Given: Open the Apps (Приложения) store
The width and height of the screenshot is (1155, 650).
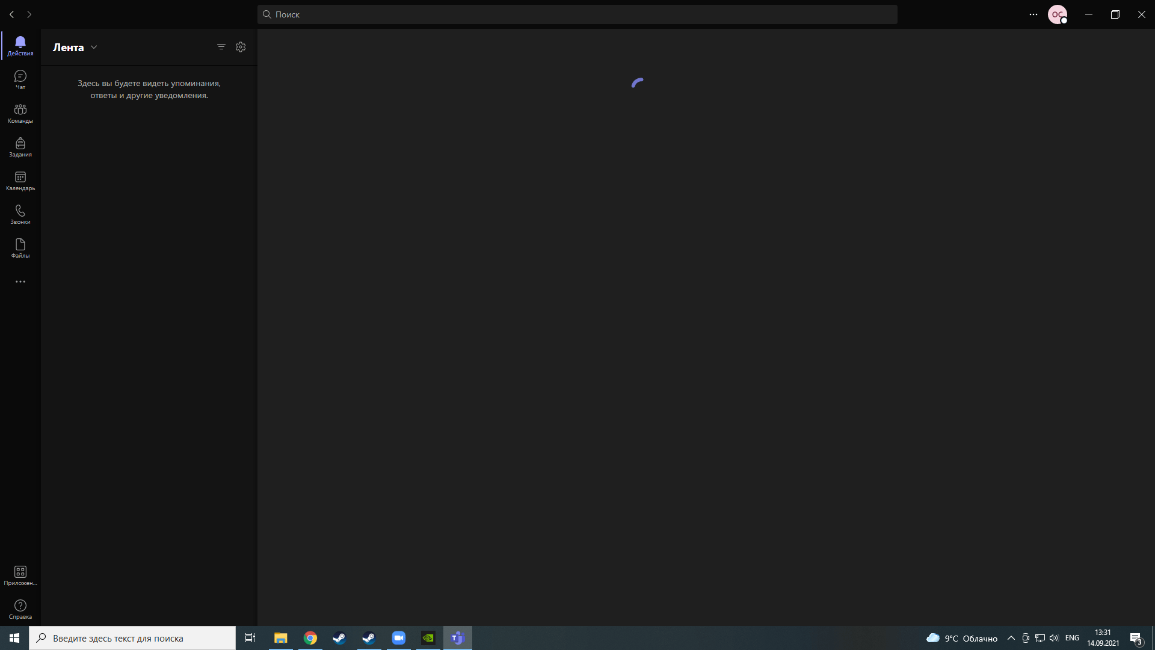Looking at the screenshot, I should point(20,575).
